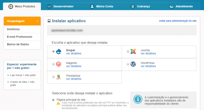
Task: Click the Atendimento headset icon
Action: coord(171,6)
